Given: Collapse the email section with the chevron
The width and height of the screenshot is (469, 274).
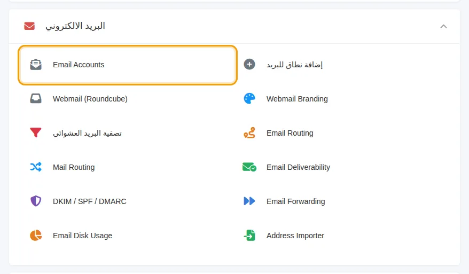Looking at the screenshot, I should [x=443, y=26].
